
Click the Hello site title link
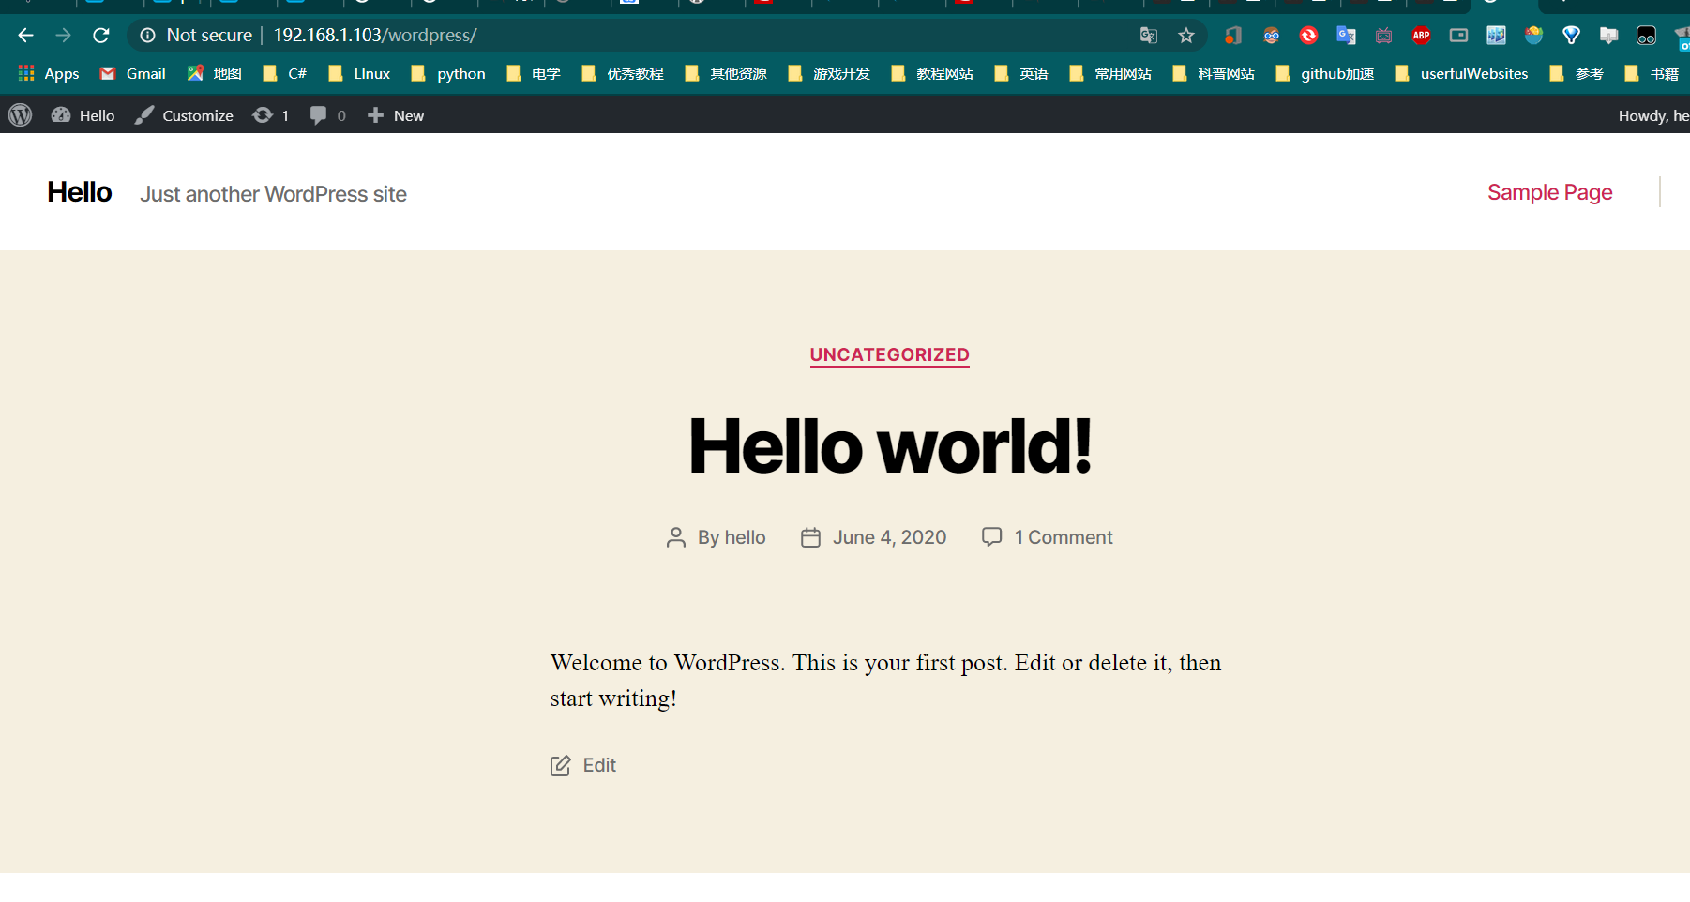80,192
